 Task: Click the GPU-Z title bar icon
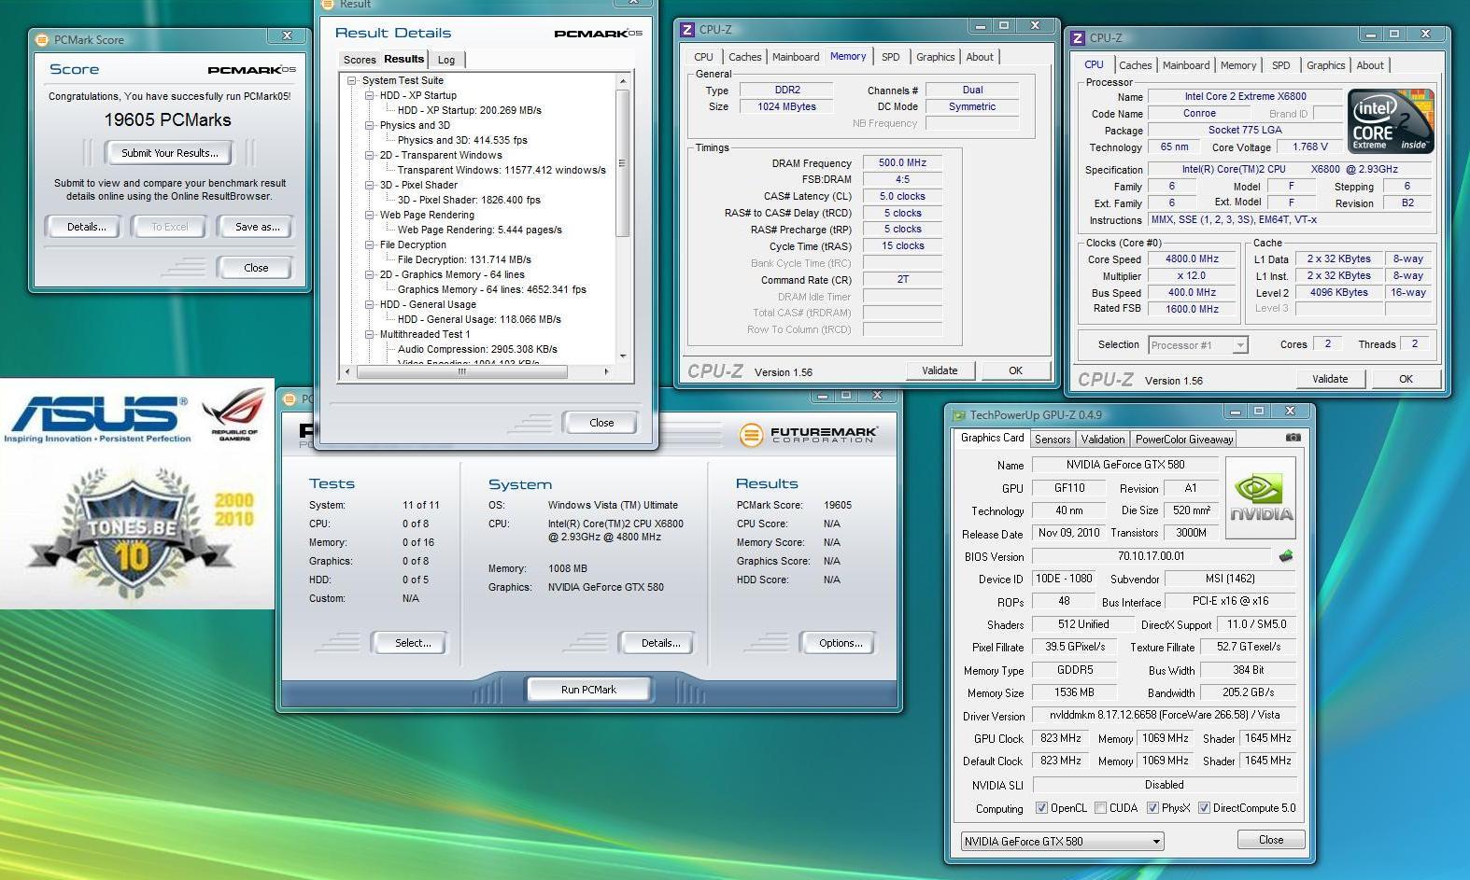[958, 415]
